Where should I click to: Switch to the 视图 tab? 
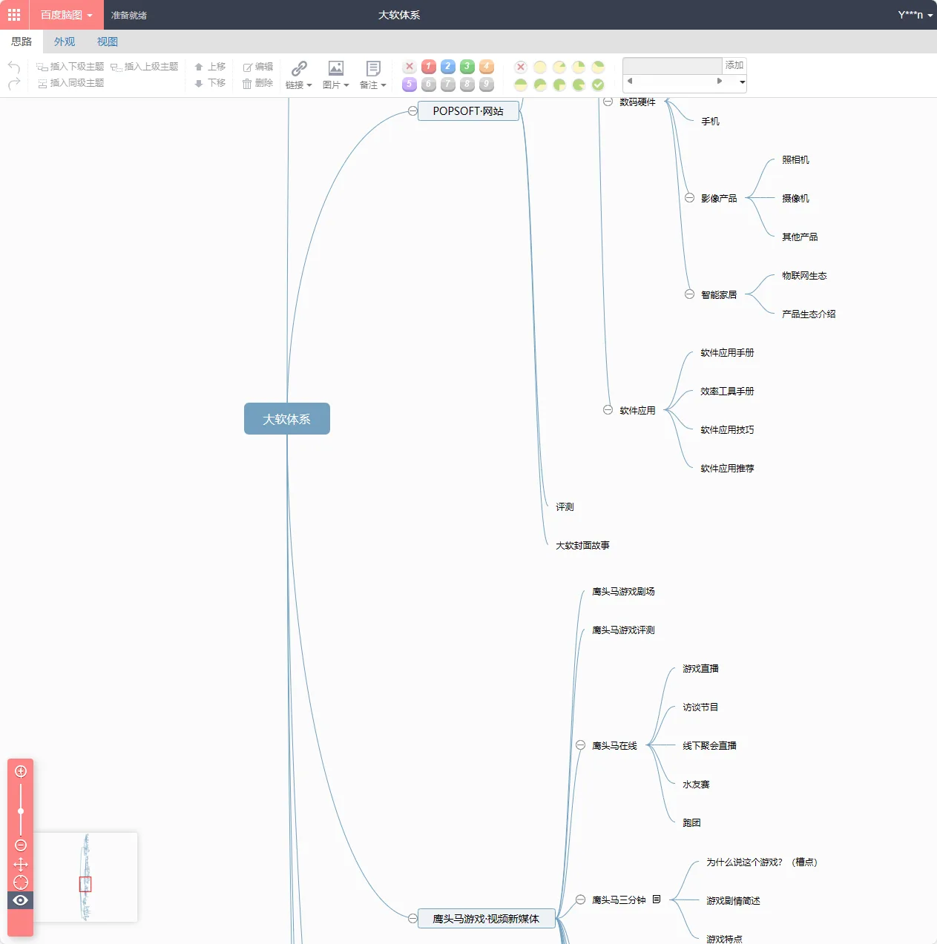(108, 42)
